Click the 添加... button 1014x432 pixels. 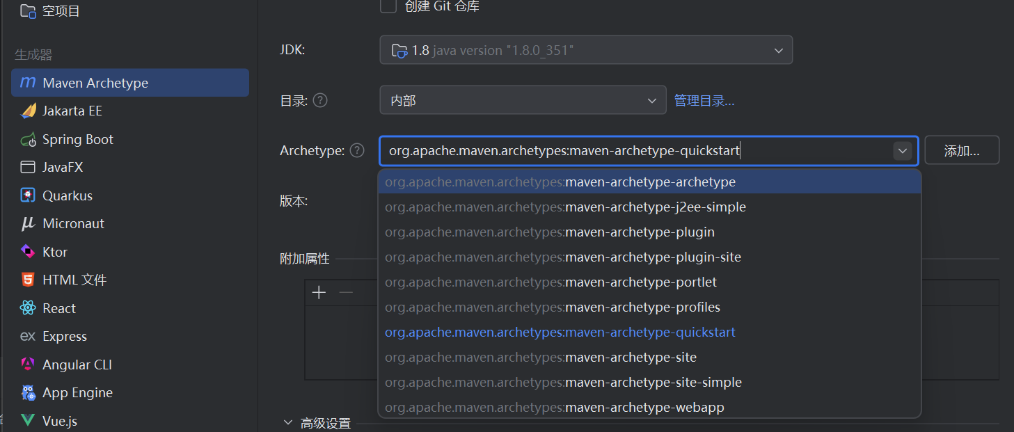pyautogui.click(x=962, y=150)
